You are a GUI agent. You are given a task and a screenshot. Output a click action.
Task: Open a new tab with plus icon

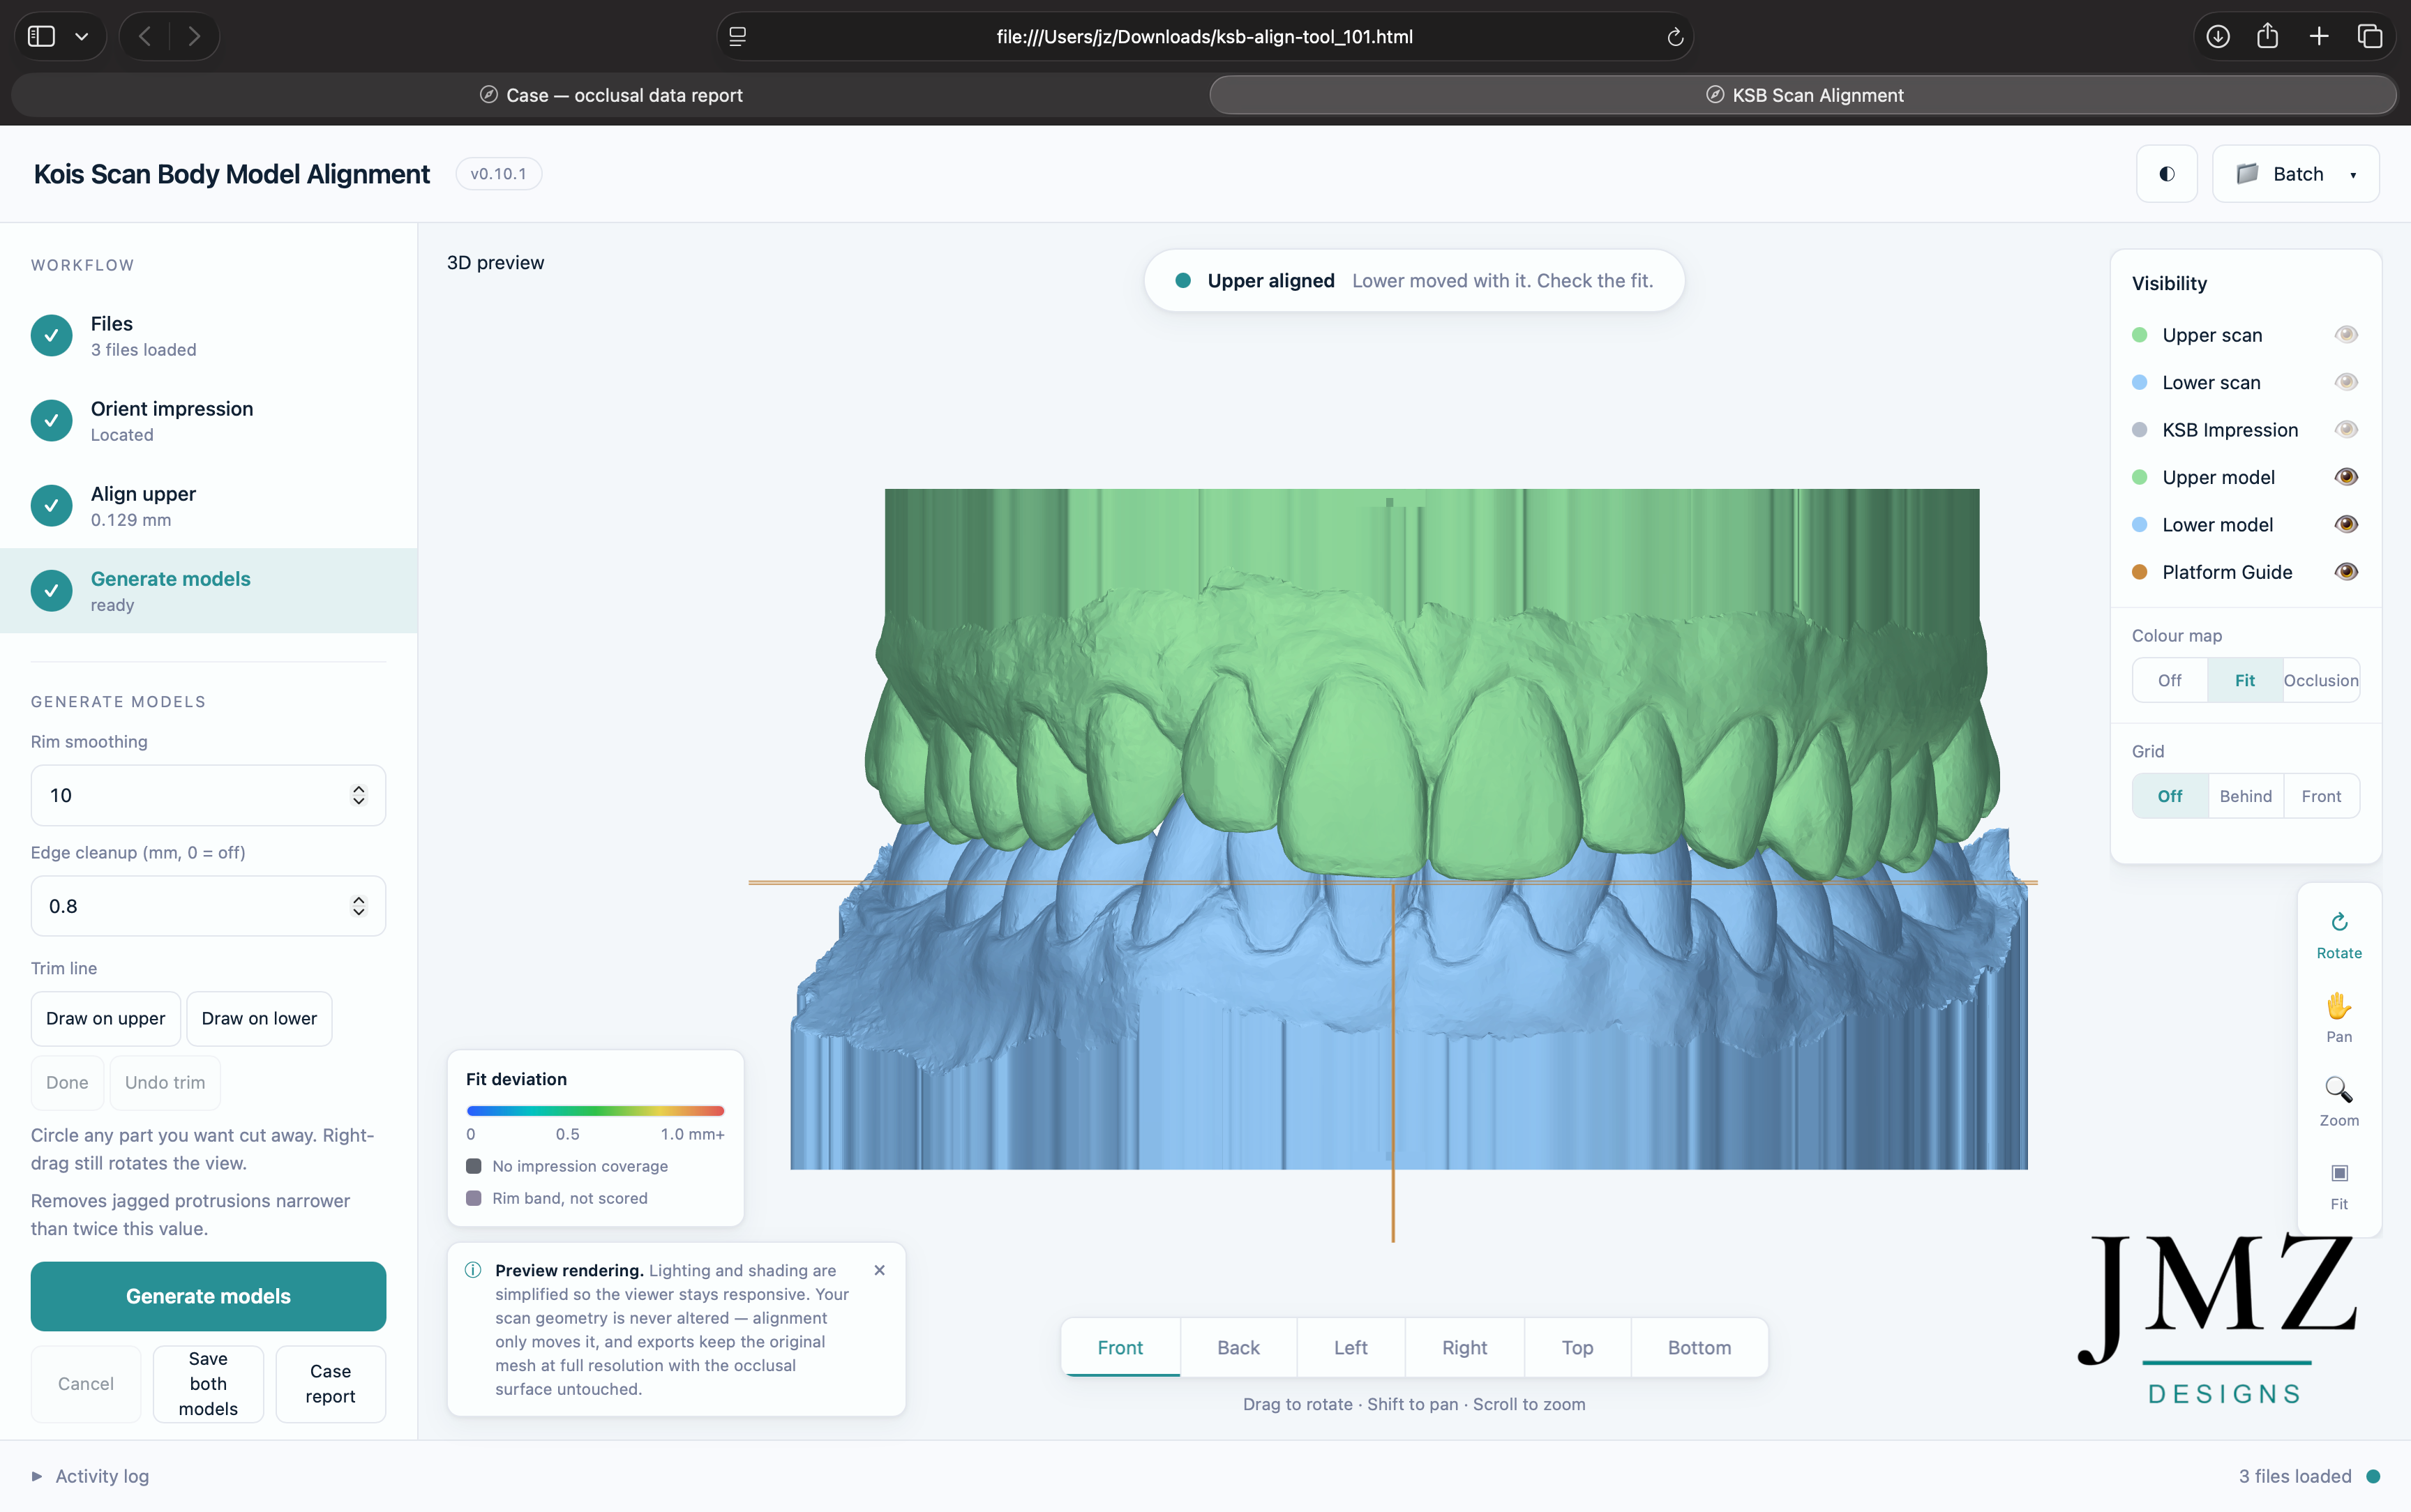click(x=2319, y=37)
